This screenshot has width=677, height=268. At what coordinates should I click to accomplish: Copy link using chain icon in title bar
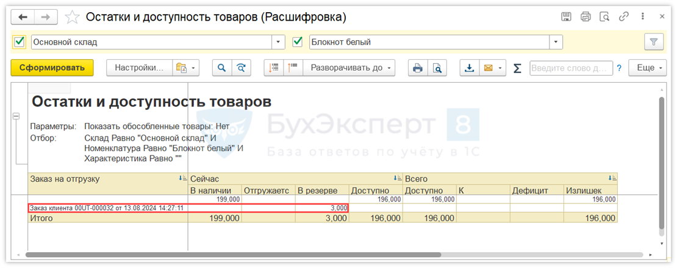[x=625, y=17]
